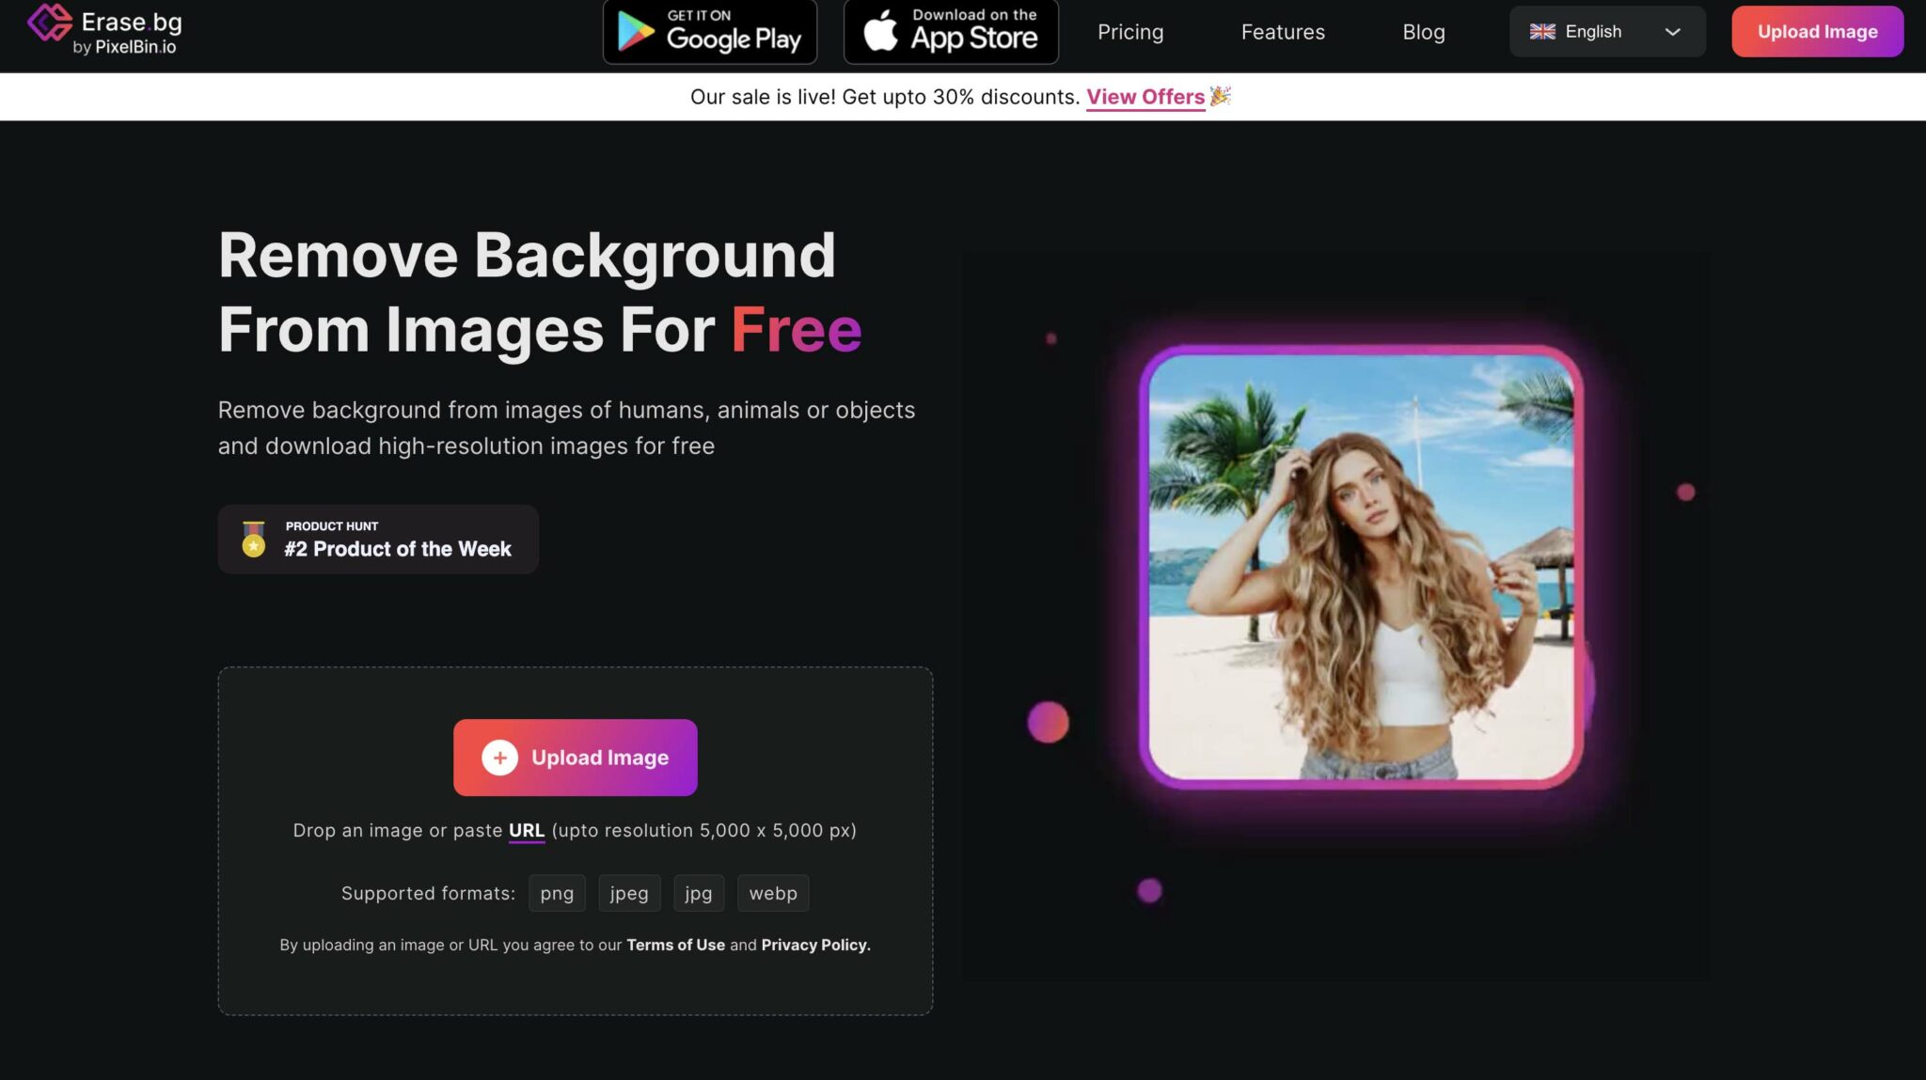Click the Product Hunt medal icon
Screen dimensions: 1926x1080
click(x=253, y=540)
